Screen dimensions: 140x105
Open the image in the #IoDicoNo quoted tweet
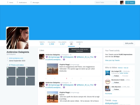(x=52, y=69)
